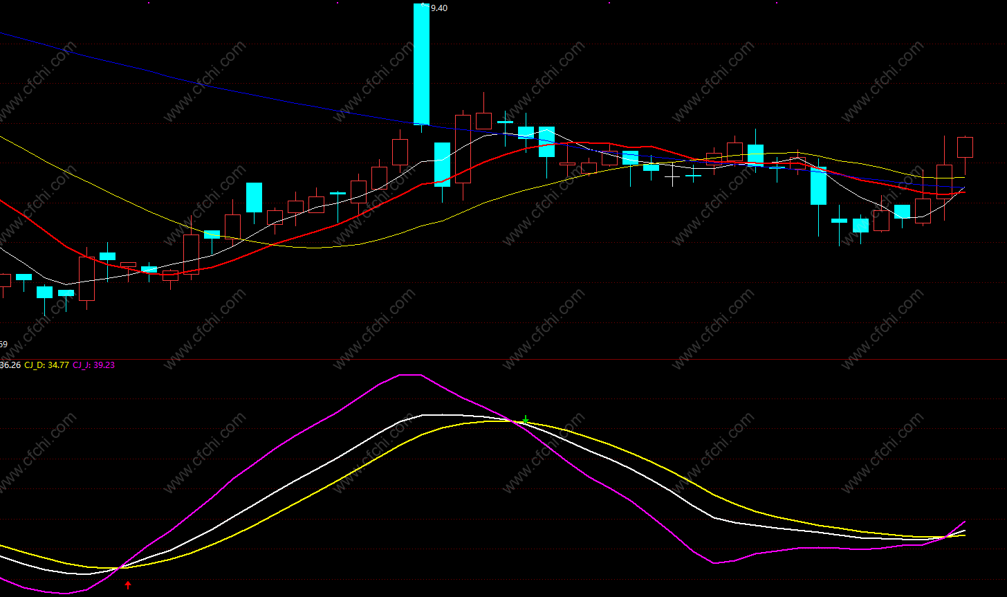1007x597 pixels.
Task: Click the CJ_D: 34.77 indicator label
Action: [x=46, y=365]
